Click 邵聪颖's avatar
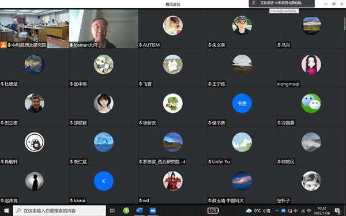This screenshot has height=216, width=346. (104, 103)
